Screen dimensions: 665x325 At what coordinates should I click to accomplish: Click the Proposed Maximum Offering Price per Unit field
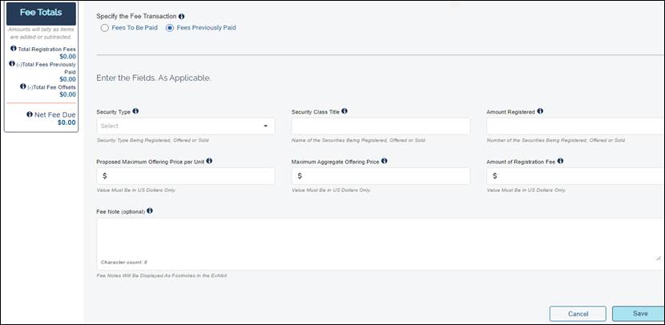point(185,176)
